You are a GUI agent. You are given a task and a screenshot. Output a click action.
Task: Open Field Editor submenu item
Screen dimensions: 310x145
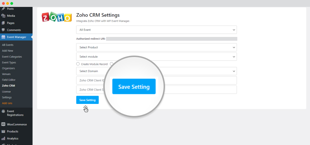tap(9, 80)
